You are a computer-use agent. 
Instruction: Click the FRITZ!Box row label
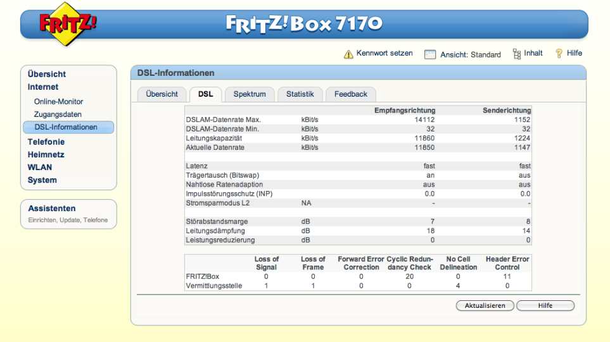[202, 277]
